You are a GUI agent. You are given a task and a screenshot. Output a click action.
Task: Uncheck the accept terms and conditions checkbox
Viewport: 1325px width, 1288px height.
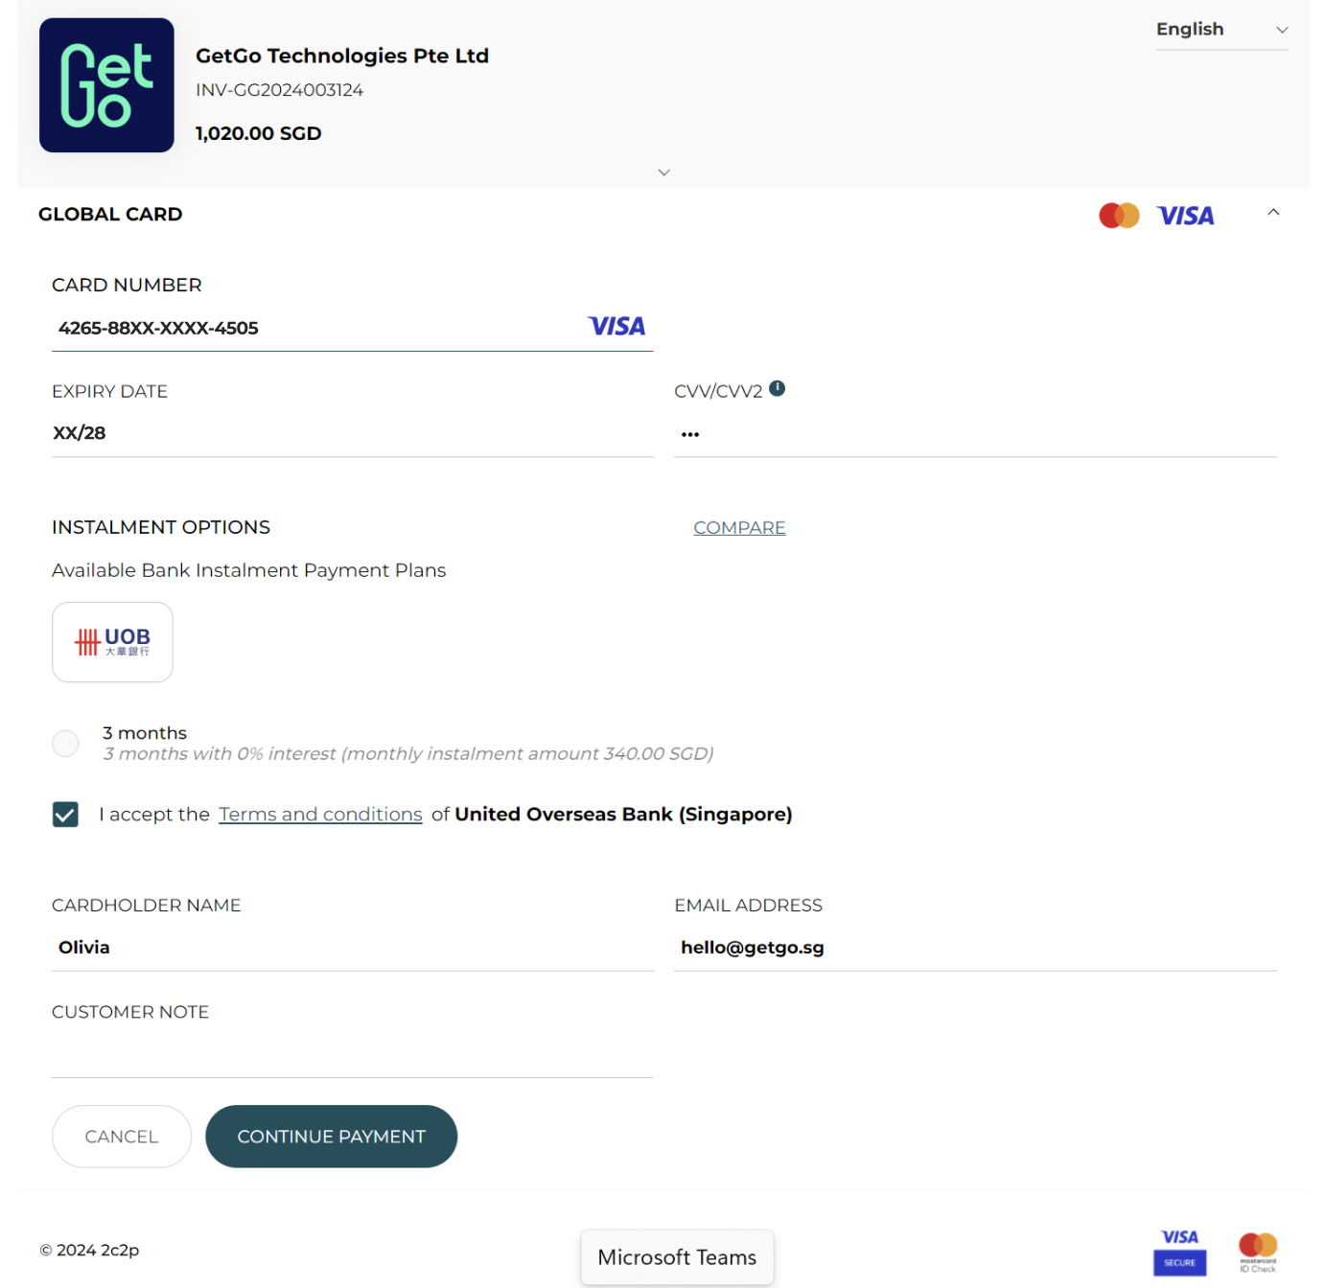point(66,815)
